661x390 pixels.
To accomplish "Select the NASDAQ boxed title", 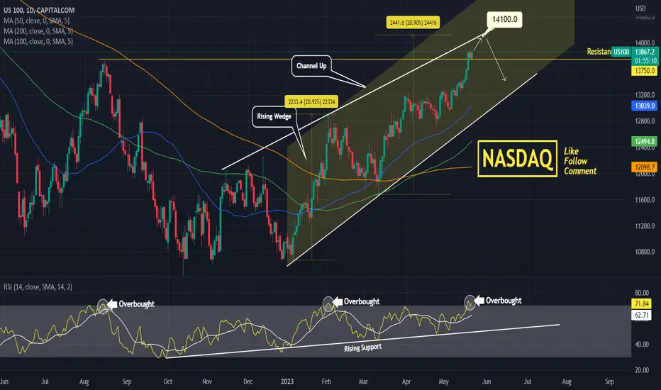I will point(517,159).
